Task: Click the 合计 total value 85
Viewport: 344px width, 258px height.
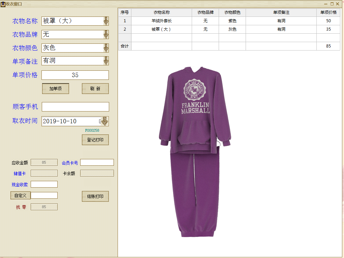Action: pos(329,46)
